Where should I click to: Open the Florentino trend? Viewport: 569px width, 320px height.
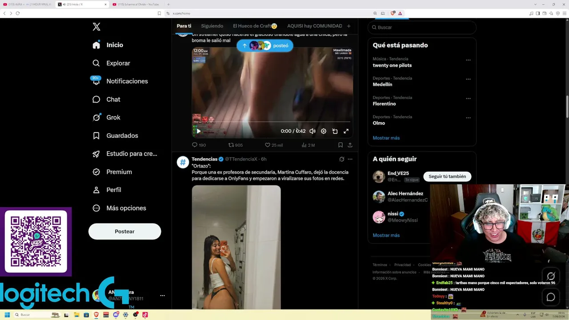point(384,104)
